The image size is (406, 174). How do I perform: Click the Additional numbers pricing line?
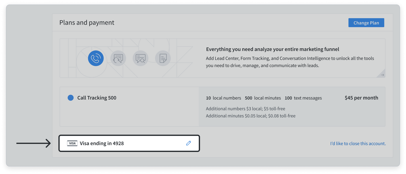coord(246,109)
